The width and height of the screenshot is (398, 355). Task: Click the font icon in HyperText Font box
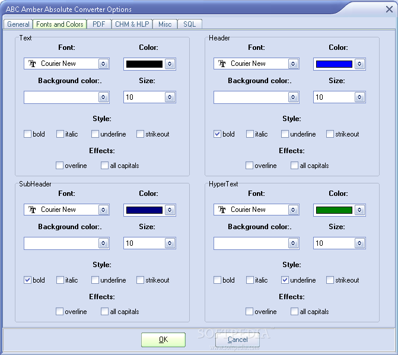pos(222,210)
